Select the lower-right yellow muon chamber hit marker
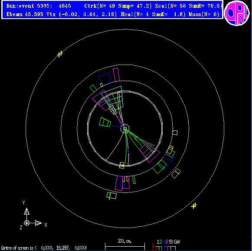 pos(194,205)
